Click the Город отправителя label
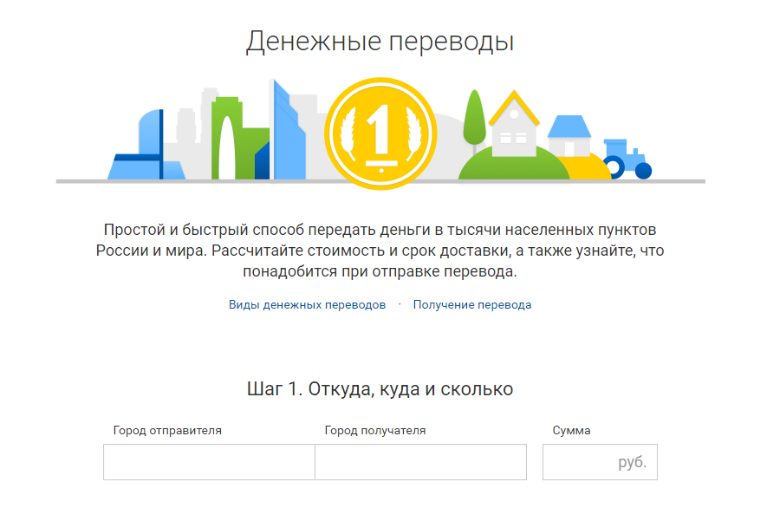Image resolution: width=767 pixels, height=521 pixels. (x=167, y=430)
